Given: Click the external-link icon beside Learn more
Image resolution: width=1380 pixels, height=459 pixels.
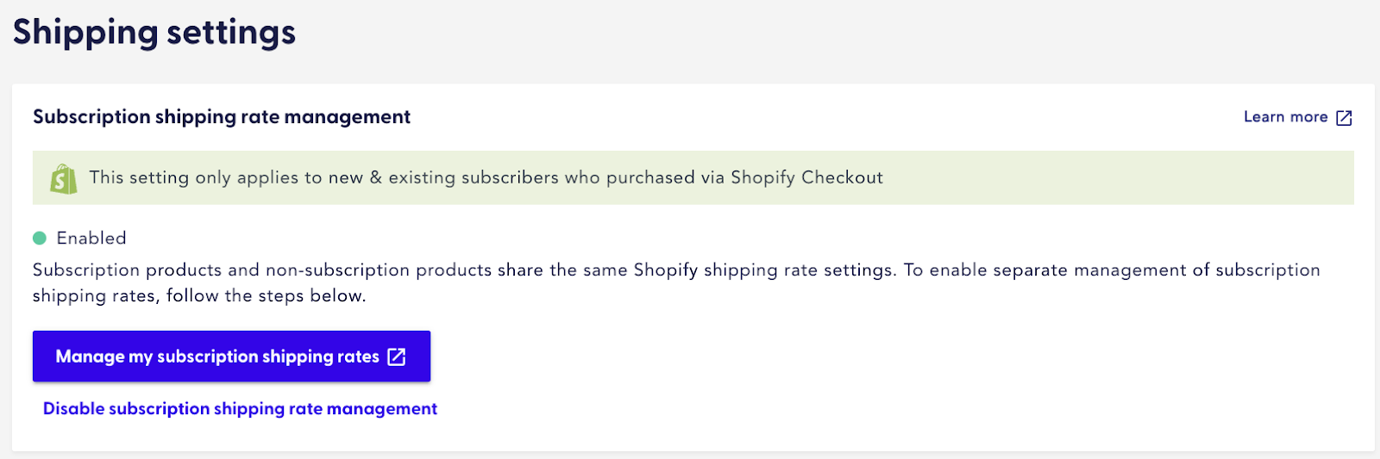Looking at the screenshot, I should coord(1344,118).
